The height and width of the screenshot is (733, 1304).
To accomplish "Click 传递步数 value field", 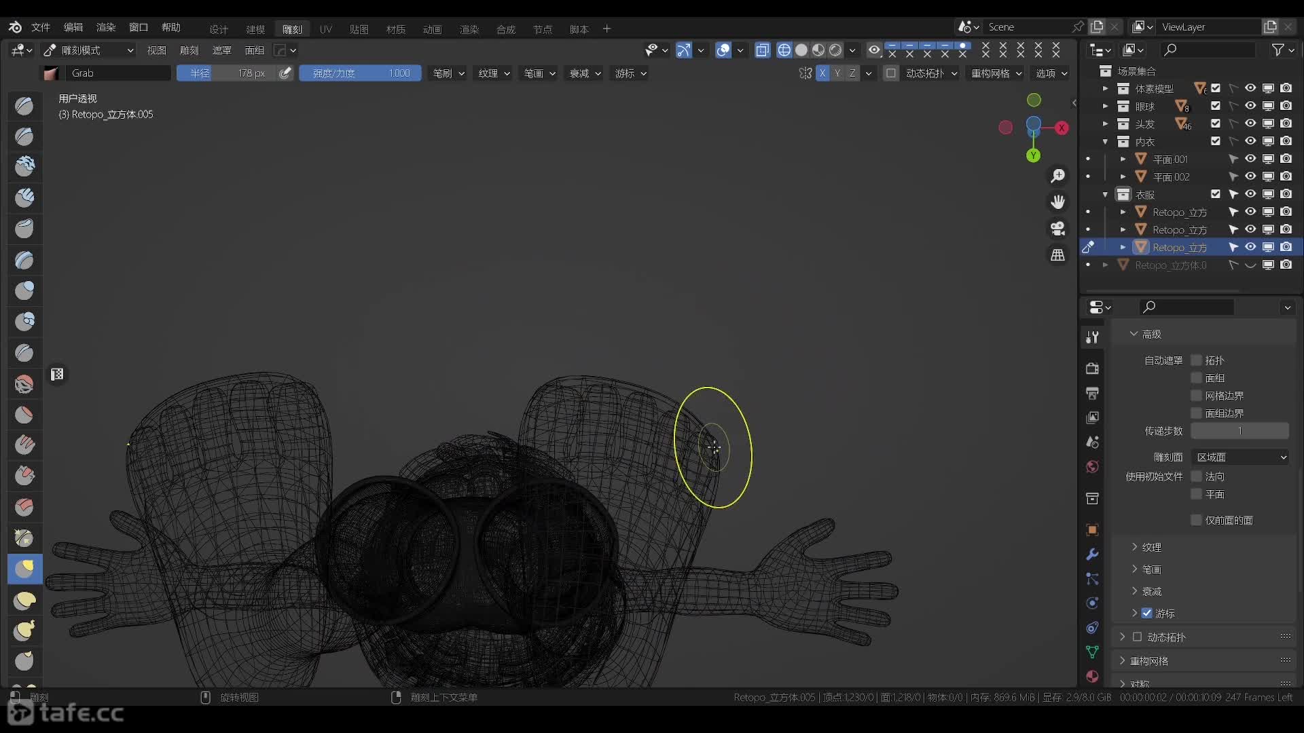I will [x=1240, y=431].
